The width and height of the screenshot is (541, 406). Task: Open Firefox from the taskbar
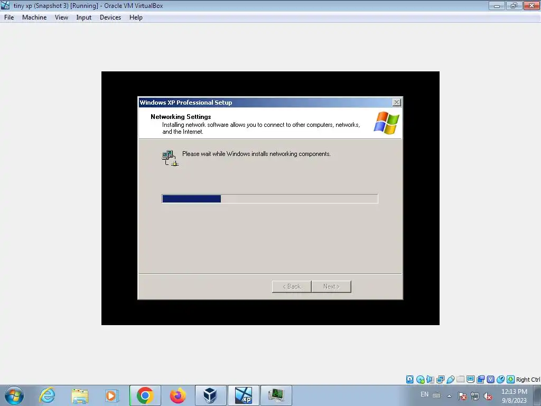point(178,395)
